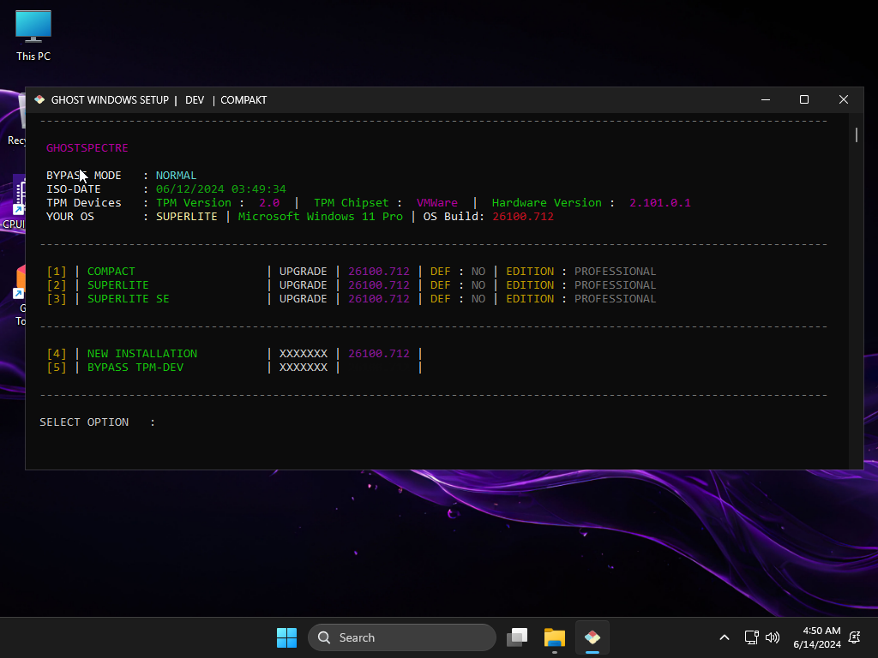Screen dimensions: 878x658
Task: Mute audio via the speaker tray icon
Action: (773, 637)
